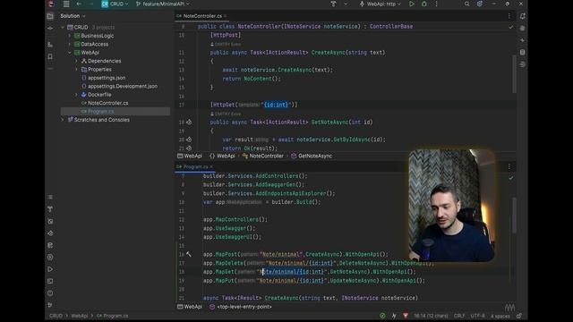Navigate back with the arrow button
Viewport: 573px width, 322px height.
coord(79,4)
